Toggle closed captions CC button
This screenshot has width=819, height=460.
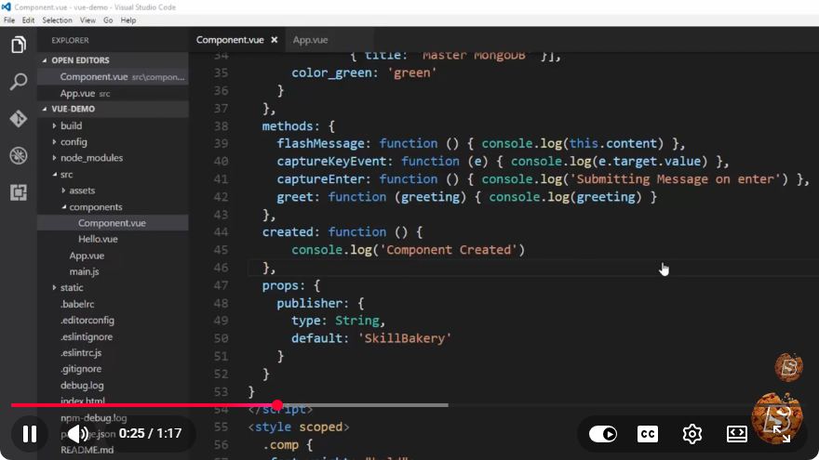[x=648, y=434]
